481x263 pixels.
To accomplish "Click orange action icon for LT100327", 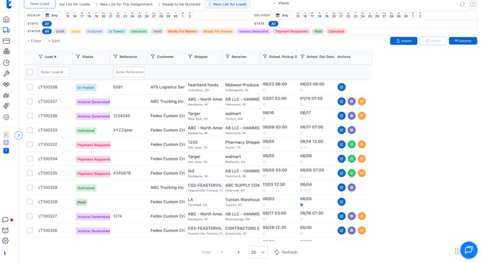I will click(x=362, y=216).
